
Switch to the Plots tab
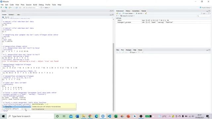tap(122, 50)
